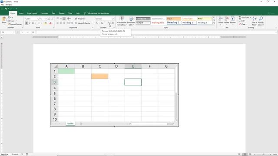The height and width of the screenshot is (156, 278).
Task: Toggle Italic formatting
Action: click(x=30, y=23)
